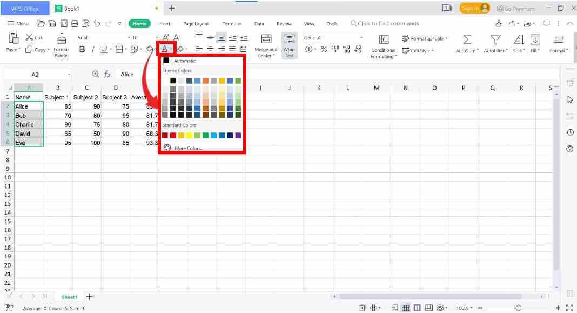
Task: Switch to the Insert ribbon tab
Action: [x=164, y=24]
